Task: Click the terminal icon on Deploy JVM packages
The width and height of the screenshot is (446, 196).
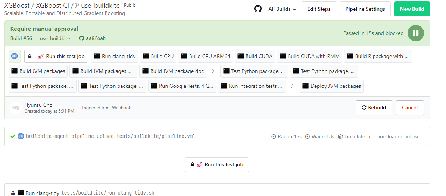Action: 306,86
